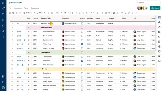Open the Help question mark icon
Image resolution: width=162 pixels, height=91 pixels.
pos(3,82)
